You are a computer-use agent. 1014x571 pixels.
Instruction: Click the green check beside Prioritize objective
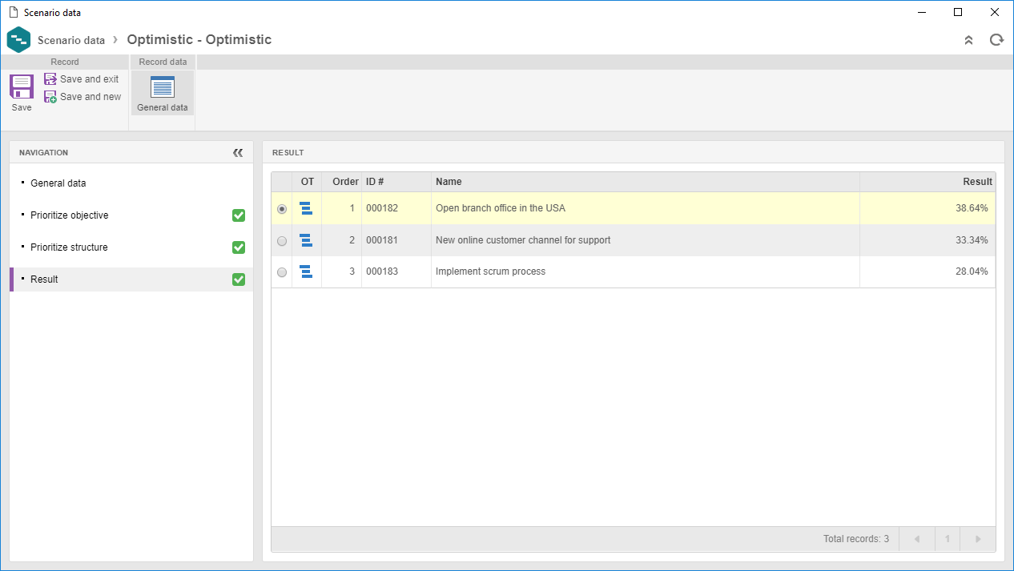click(x=239, y=215)
